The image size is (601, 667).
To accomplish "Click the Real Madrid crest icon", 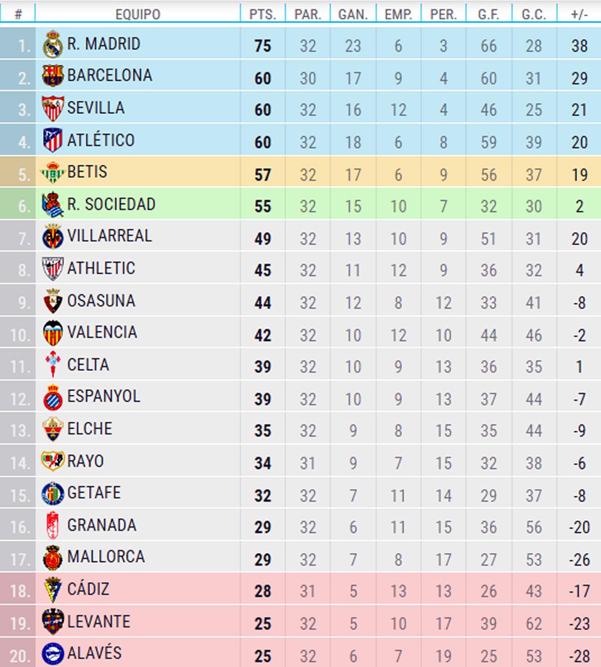I will tap(53, 45).
